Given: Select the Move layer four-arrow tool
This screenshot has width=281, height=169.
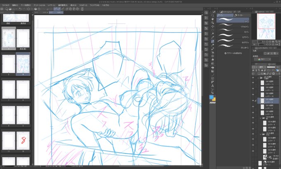Looking at the screenshot, I should pyautogui.click(x=212, y=26).
